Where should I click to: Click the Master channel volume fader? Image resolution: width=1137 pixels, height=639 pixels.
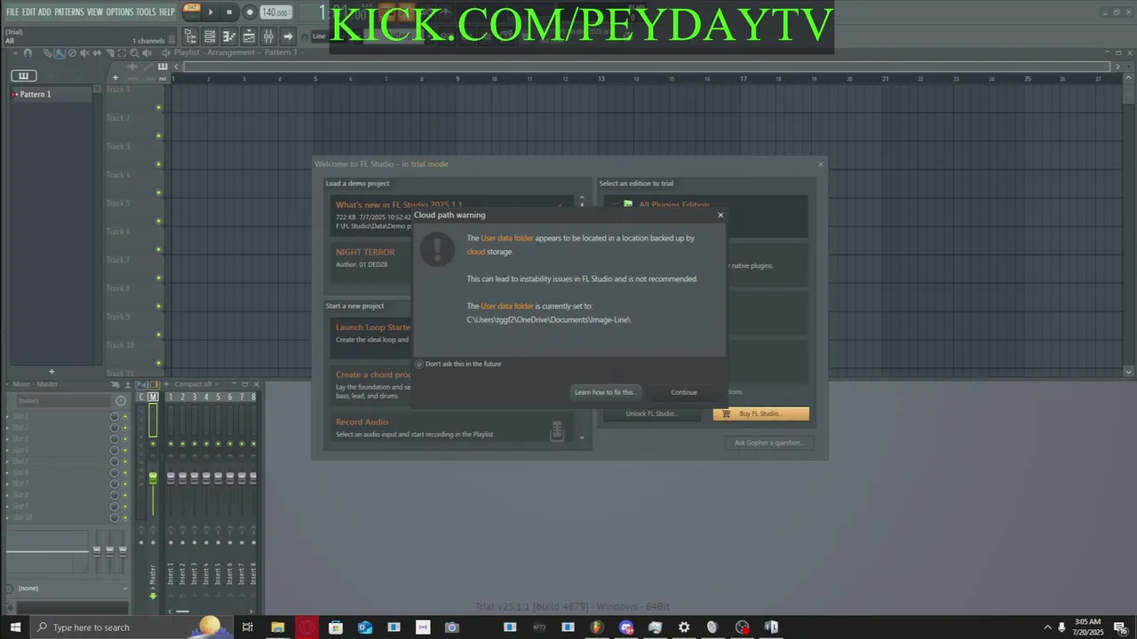pos(153,477)
